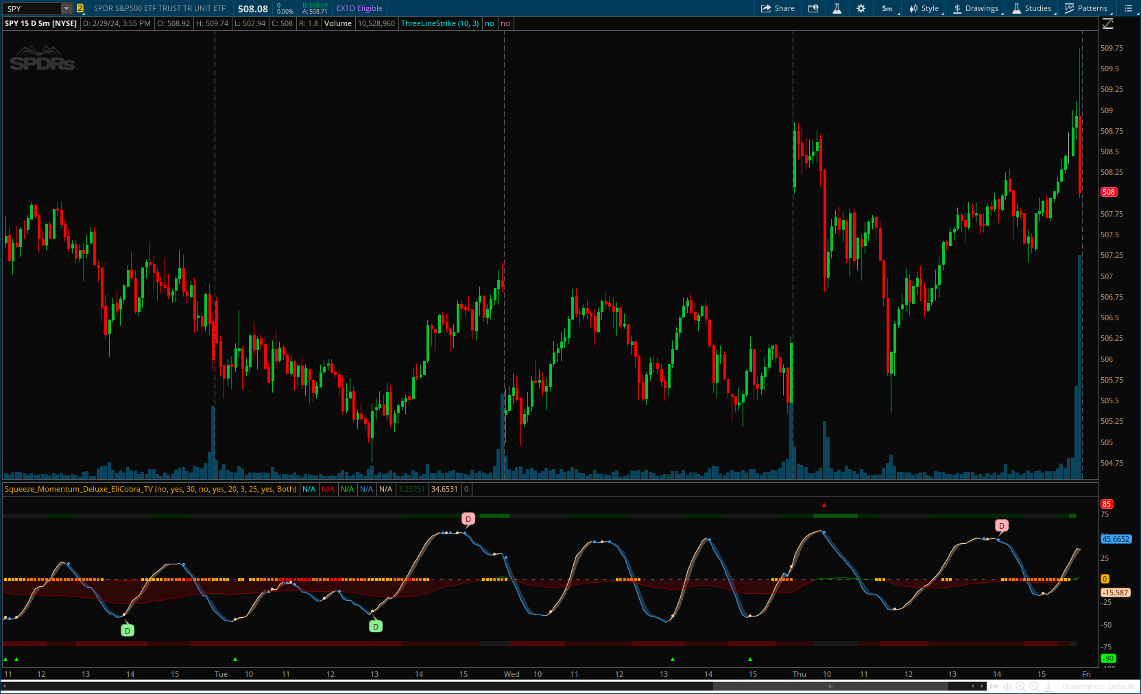Click the 'Thu' date label on time axis
This screenshot has width=1141, height=694.
tap(800, 674)
